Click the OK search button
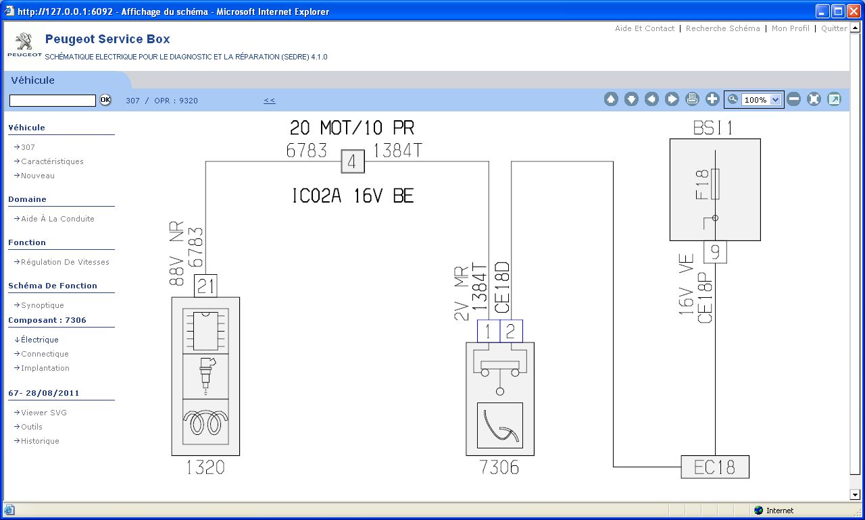The height and width of the screenshot is (520, 865). 105,100
